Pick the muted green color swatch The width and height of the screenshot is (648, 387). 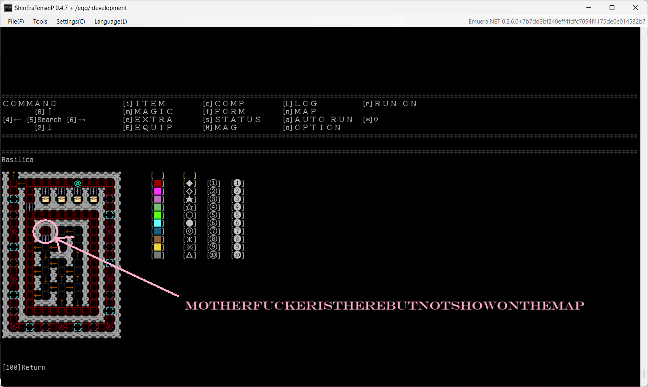click(x=158, y=207)
